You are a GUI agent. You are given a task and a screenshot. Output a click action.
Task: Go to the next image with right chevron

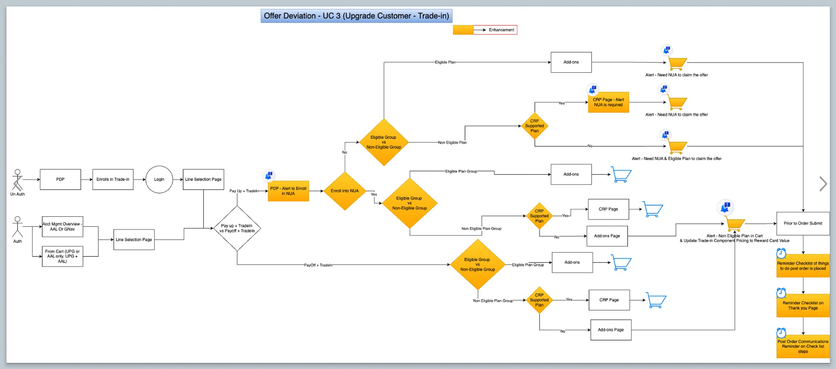823,184
